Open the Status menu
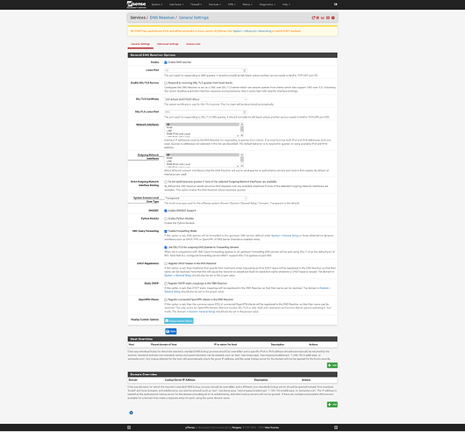 247,4
